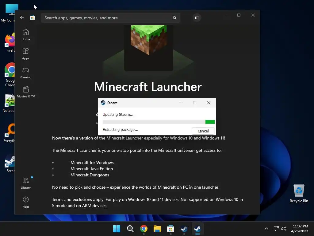Open Help in the Store sidebar
Viewport: 314px width, 236px height.
coord(26,202)
